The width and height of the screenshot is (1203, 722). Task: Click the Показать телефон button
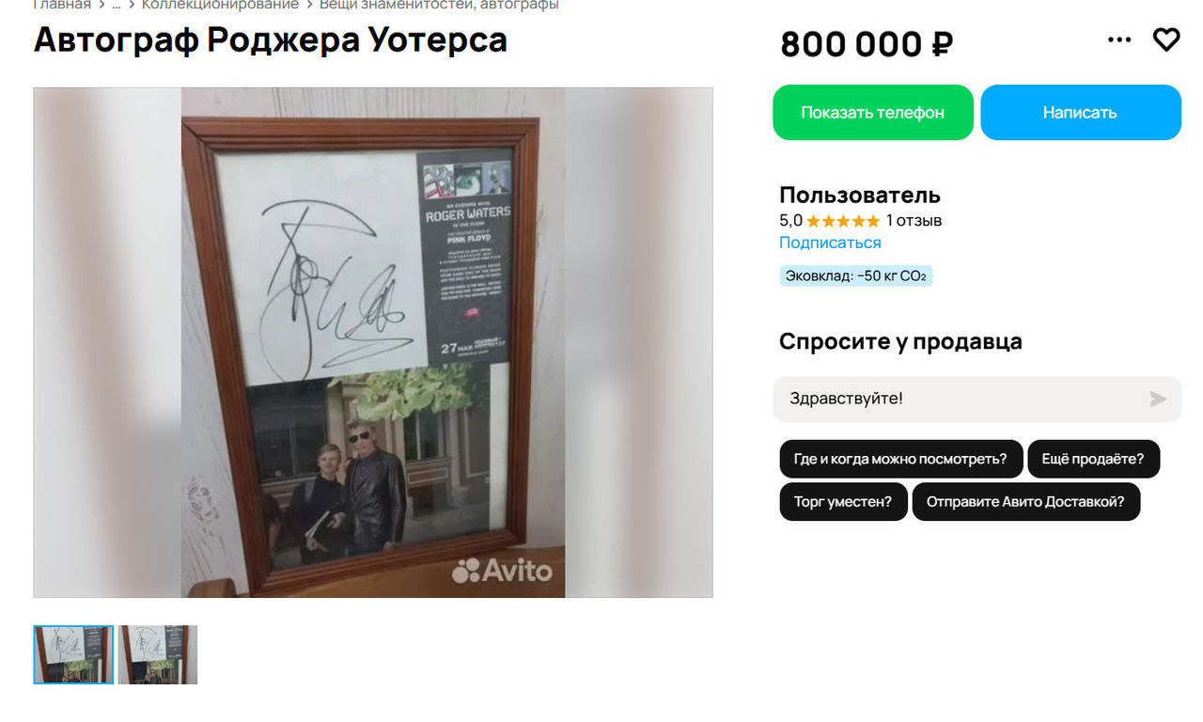point(873,112)
